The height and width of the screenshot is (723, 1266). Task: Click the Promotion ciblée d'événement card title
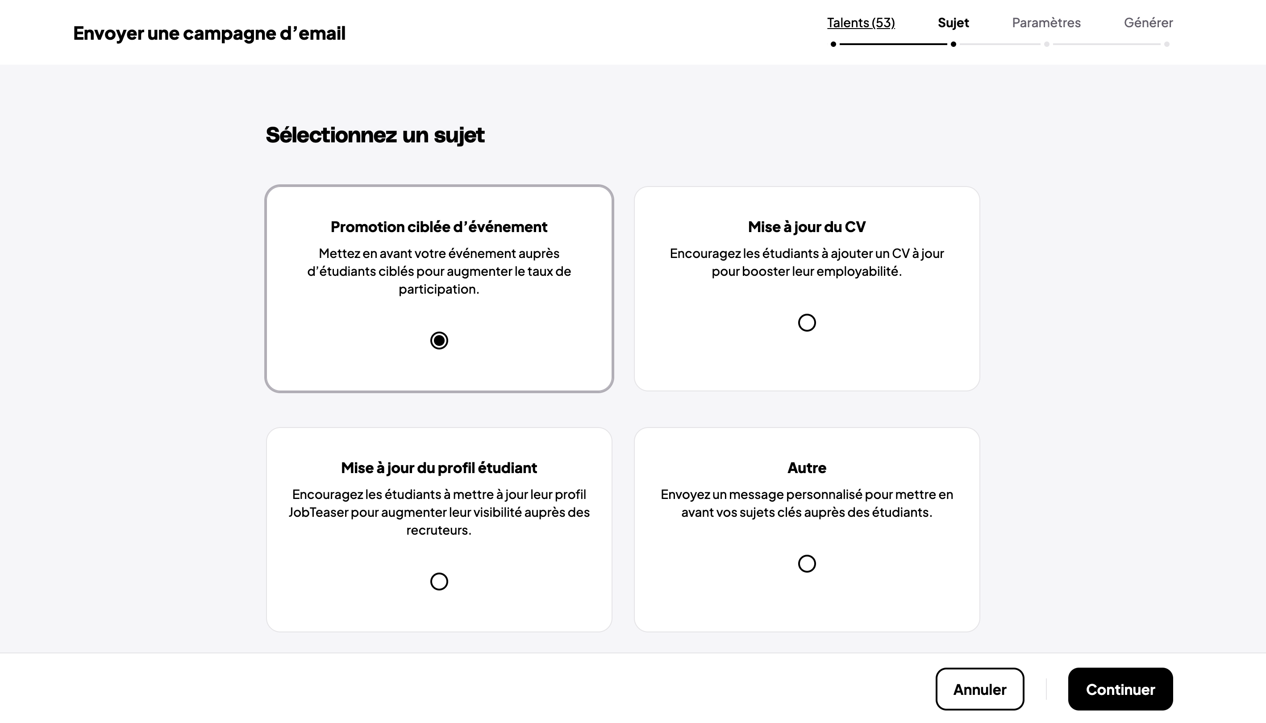[x=438, y=227]
